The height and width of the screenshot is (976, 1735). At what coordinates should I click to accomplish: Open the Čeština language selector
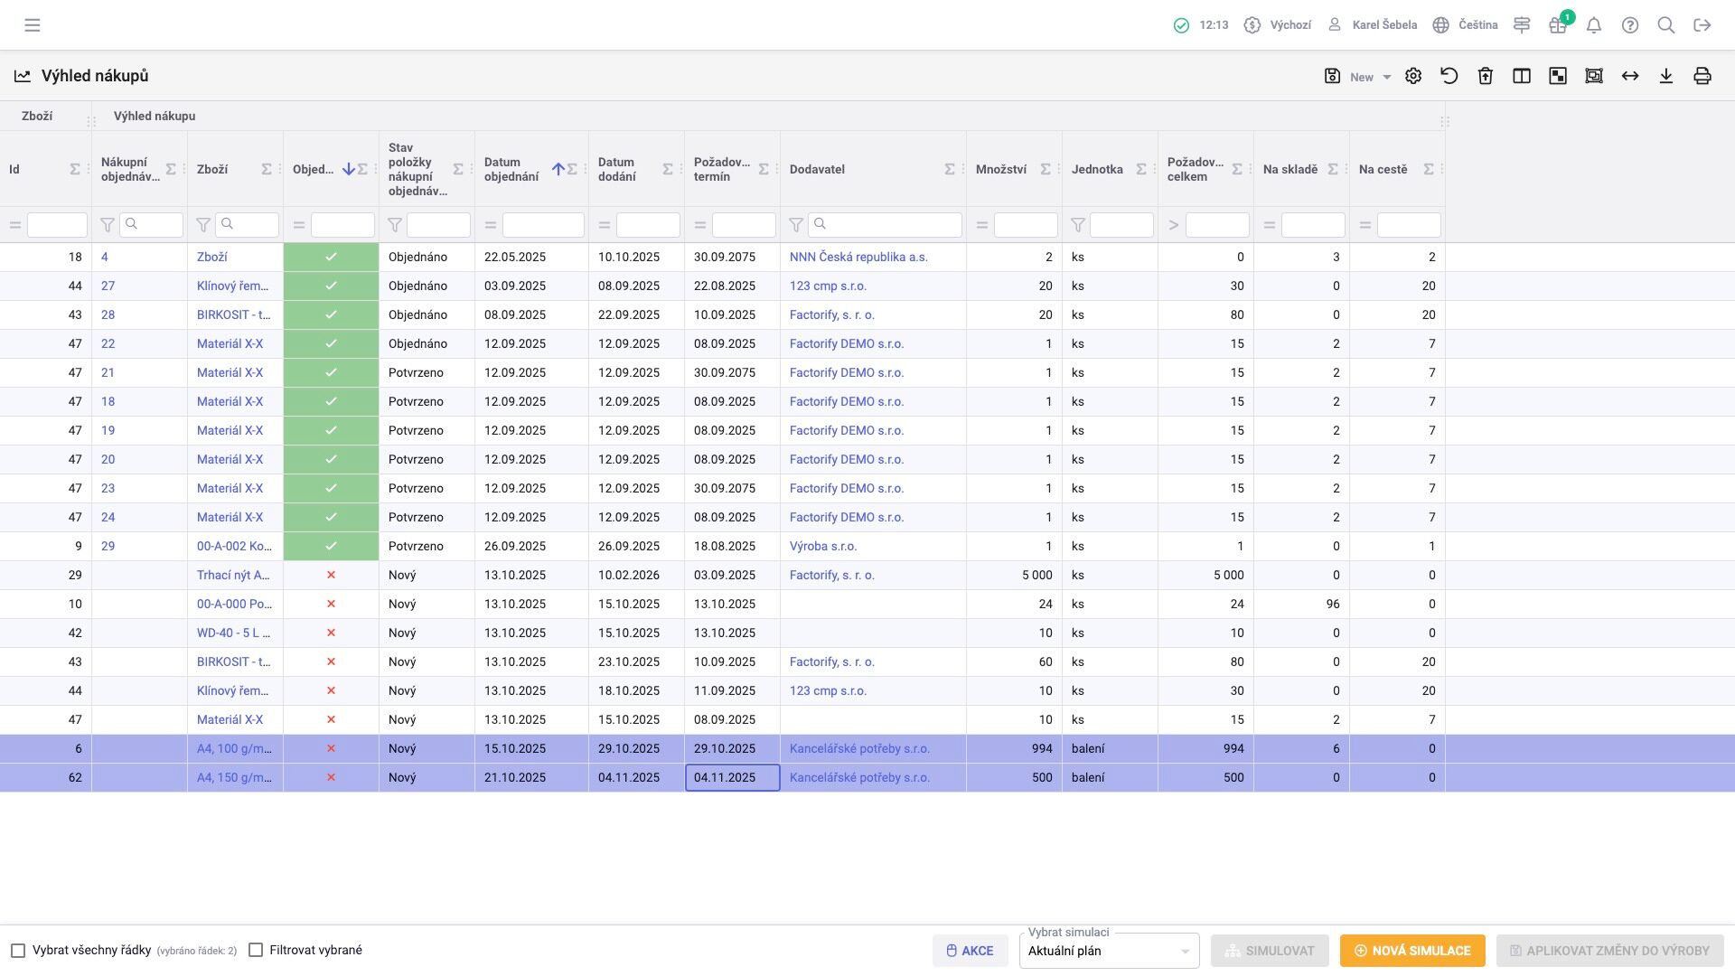click(1466, 25)
